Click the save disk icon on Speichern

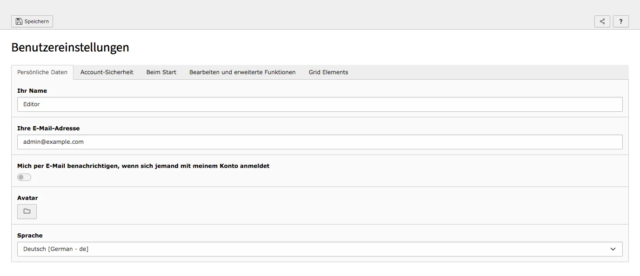click(19, 21)
